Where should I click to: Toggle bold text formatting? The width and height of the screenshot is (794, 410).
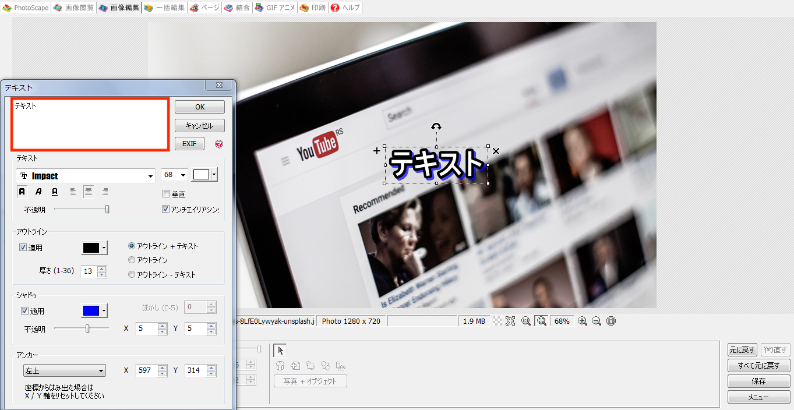[22, 192]
